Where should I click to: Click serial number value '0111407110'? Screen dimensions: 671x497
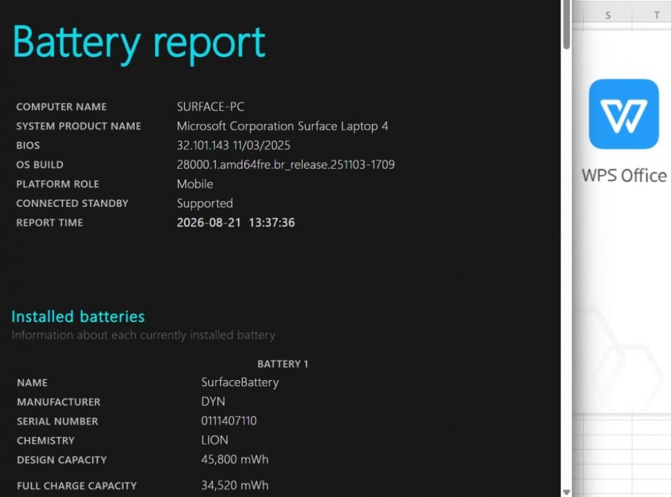229,420
